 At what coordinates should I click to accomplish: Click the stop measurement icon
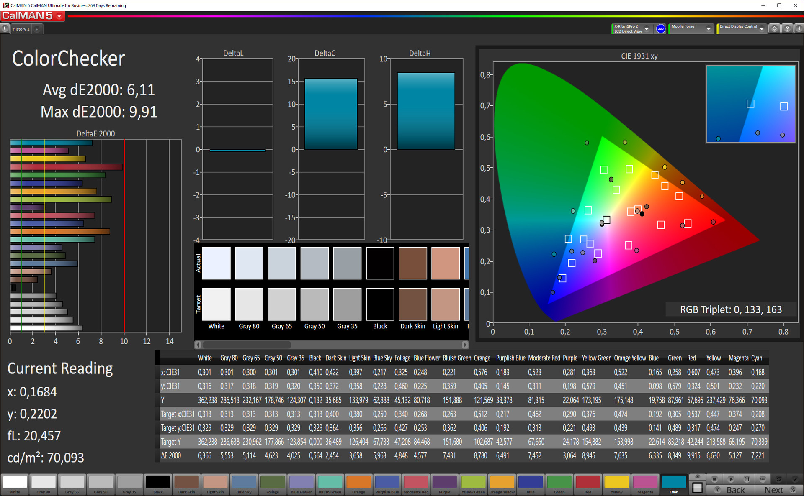coord(714,479)
